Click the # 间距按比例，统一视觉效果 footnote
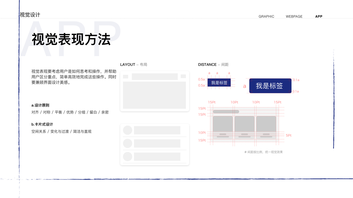The image size is (353, 198). click(x=264, y=152)
